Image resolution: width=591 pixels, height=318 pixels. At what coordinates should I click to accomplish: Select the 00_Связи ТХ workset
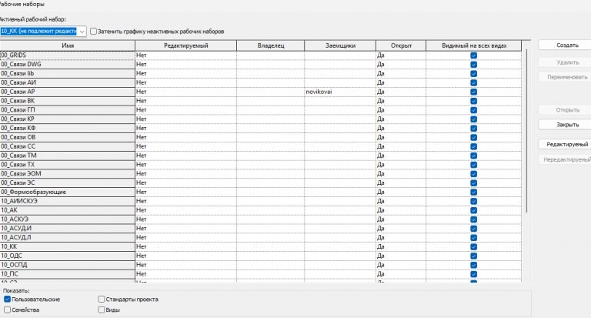tap(68, 165)
